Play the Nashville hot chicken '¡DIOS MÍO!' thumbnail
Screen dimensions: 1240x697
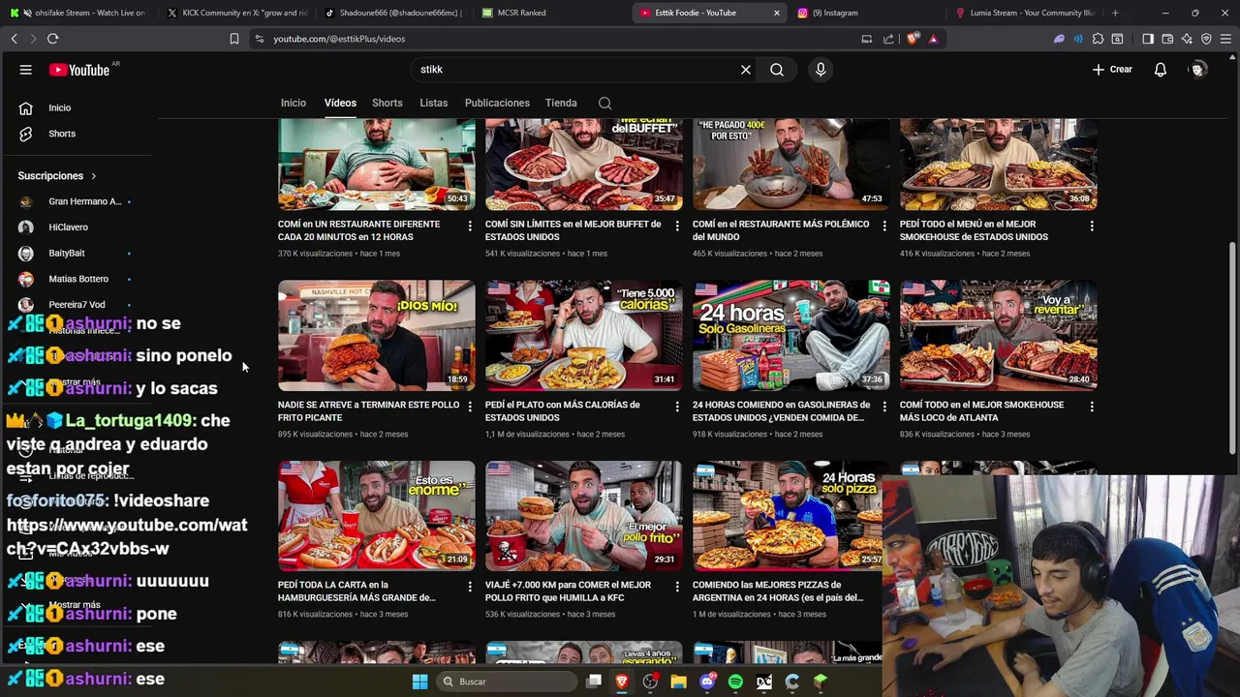click(x=377, y=335)
